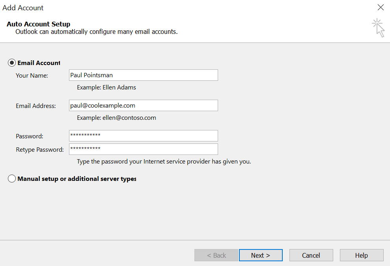Click the 'Password:' label
Image resolution: width=390 pixels, height=266 pixels.
tap(30, 136)
